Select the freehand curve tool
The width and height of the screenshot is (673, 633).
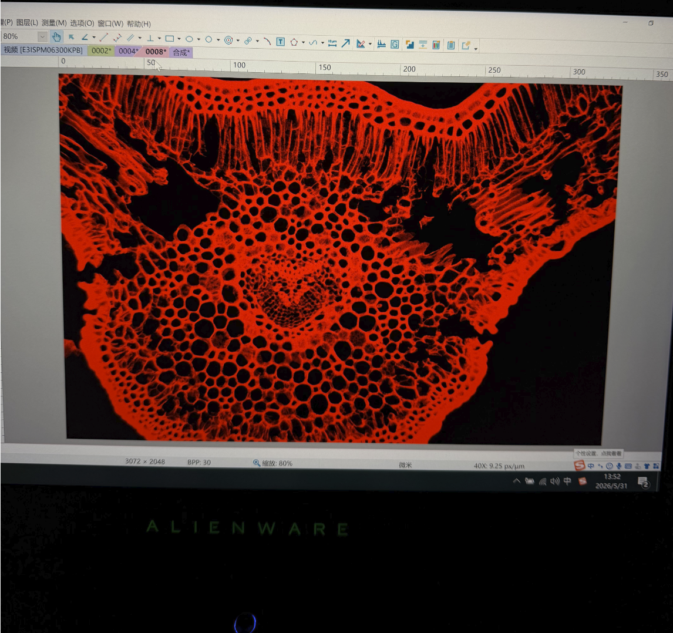[x=313, y=42]
